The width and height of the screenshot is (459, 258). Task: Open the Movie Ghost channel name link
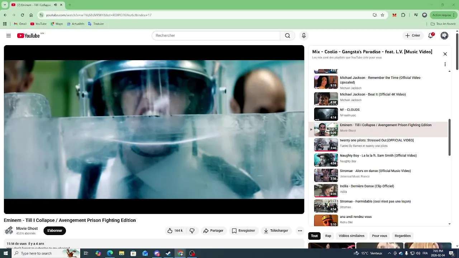[27, 228]
